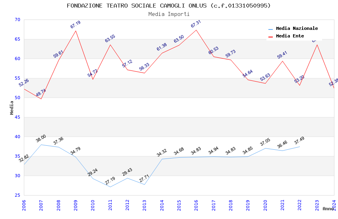Click the 2006 year axis label

[x=24, y=205]
